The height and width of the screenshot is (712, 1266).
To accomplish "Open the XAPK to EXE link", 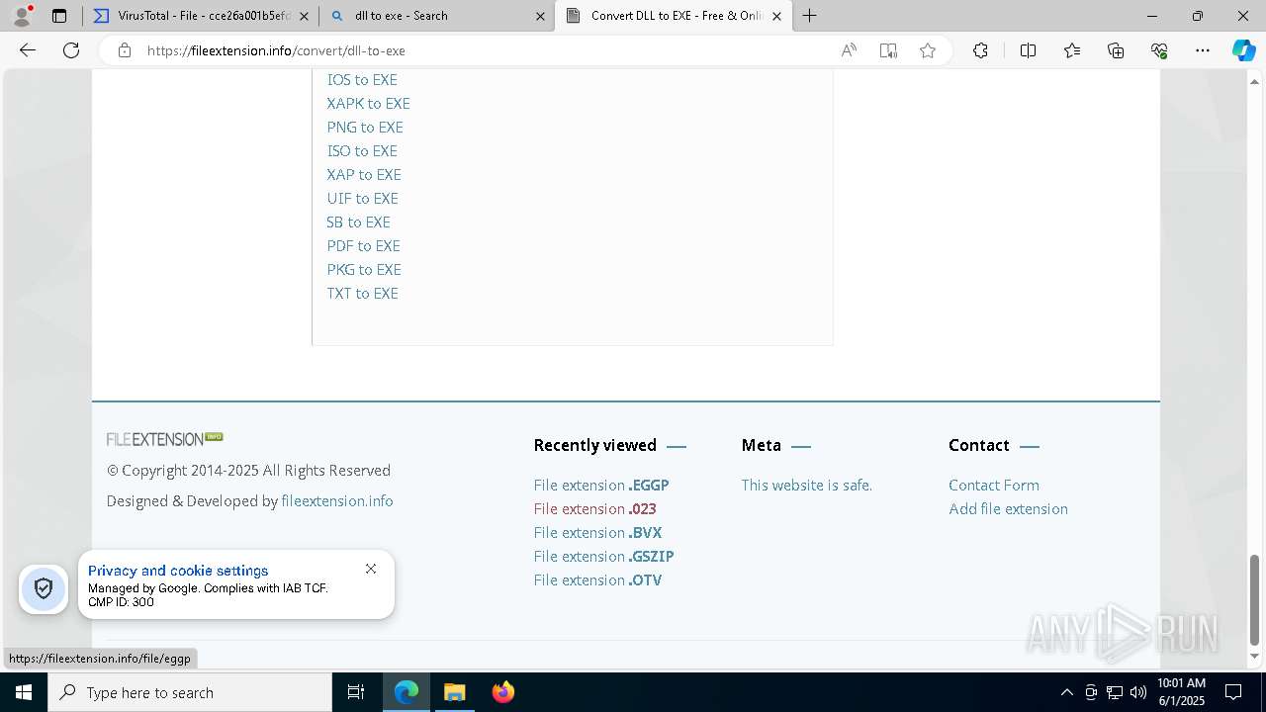I will coord(368,103).
